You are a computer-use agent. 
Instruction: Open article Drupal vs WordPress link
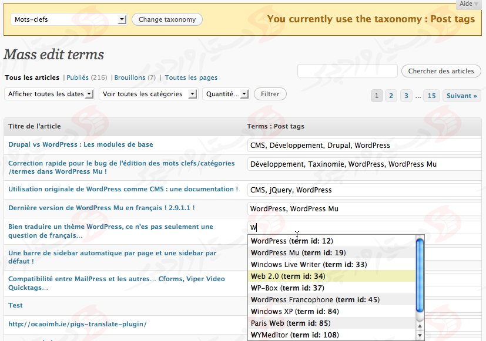(81, 144)
